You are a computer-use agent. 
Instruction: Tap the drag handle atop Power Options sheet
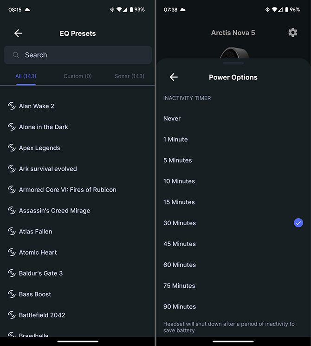pyautogui.click(x=233, y=63)
